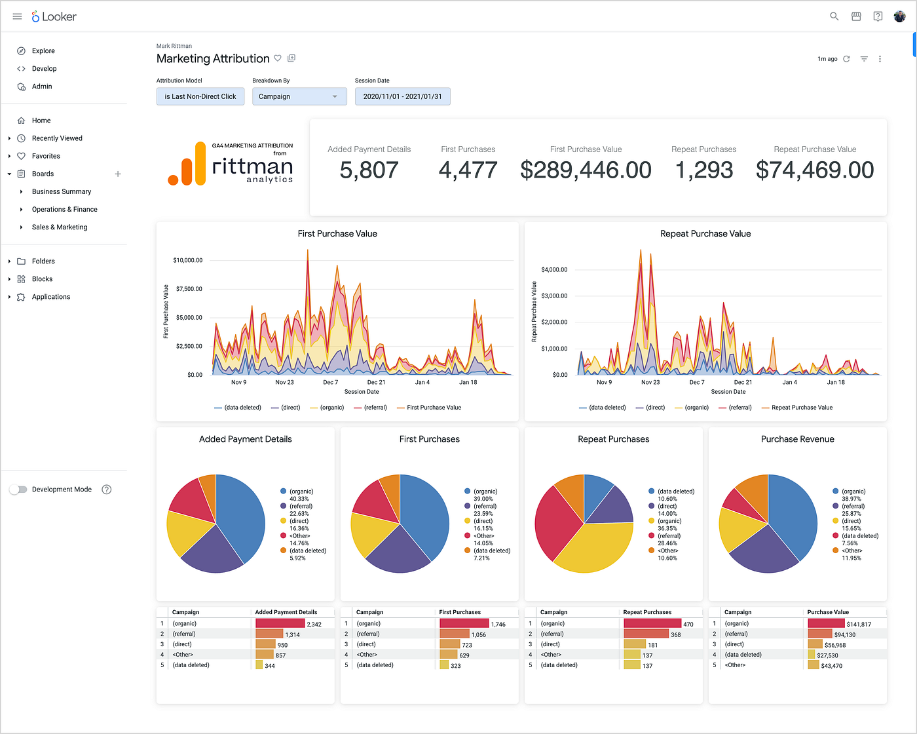Click the Boards book icon
Image resolution: width=917 pixels, height=734 pixels.
[21, 174]
